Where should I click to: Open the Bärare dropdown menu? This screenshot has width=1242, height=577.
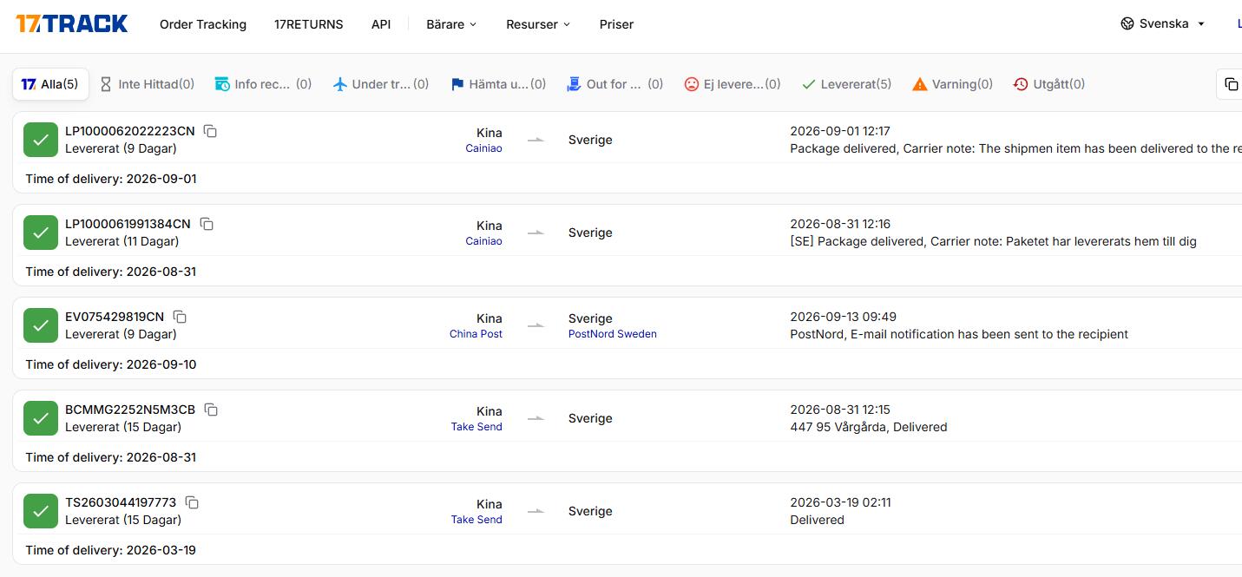451,24
